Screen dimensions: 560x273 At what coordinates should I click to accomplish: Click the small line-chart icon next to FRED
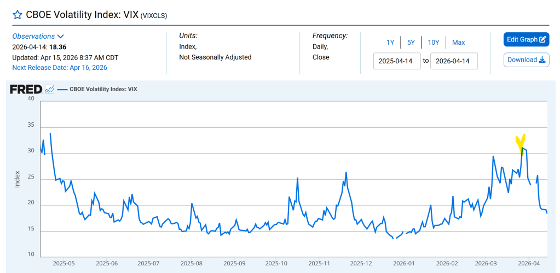click(49, 89)
